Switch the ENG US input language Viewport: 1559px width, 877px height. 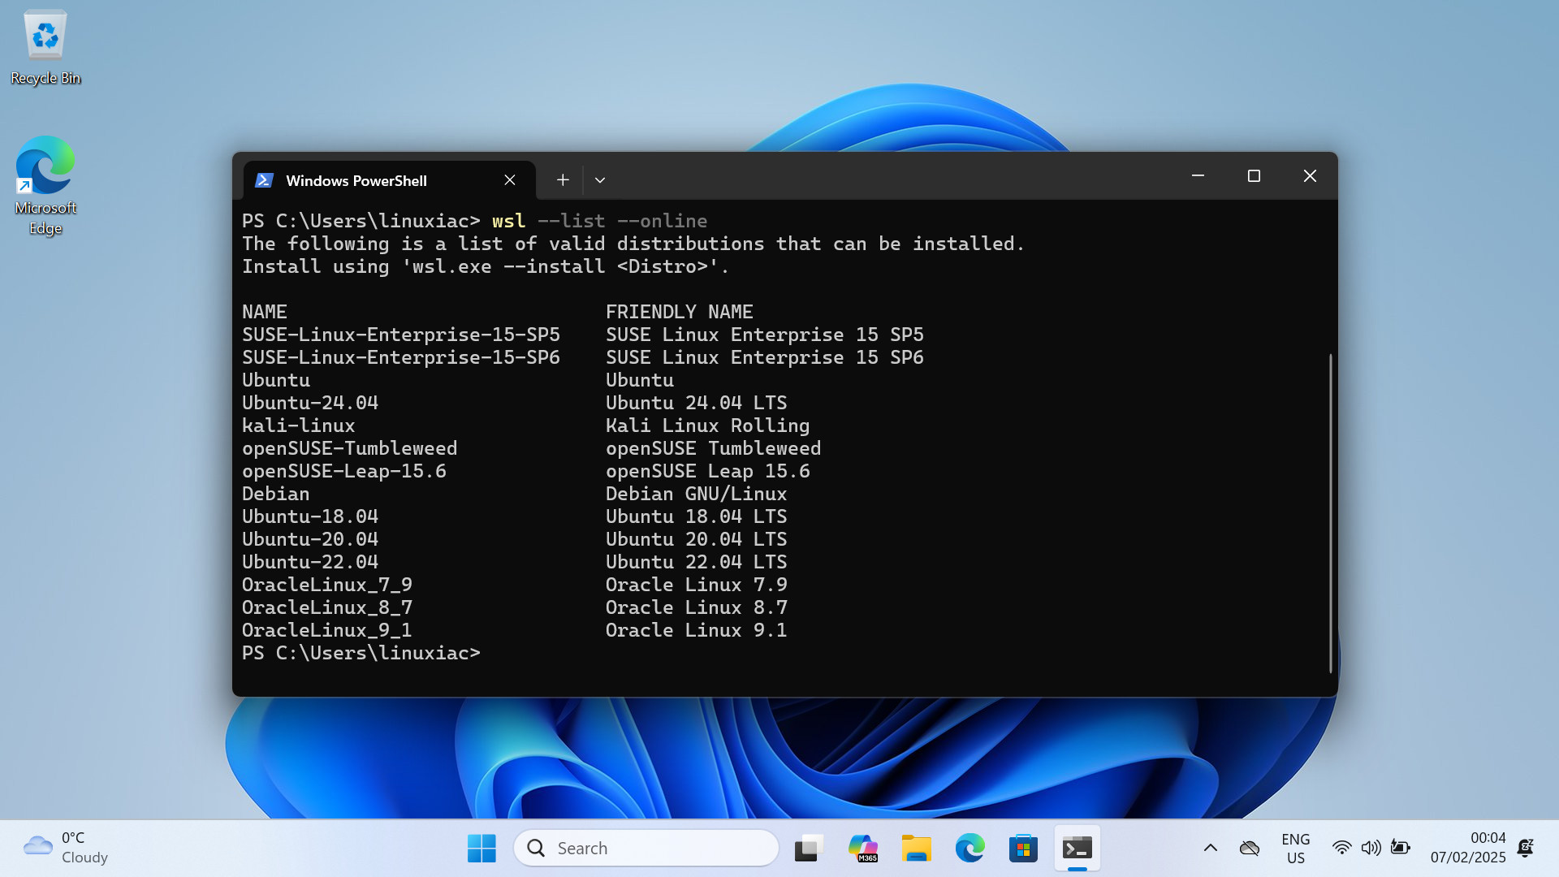point(1296,849)
